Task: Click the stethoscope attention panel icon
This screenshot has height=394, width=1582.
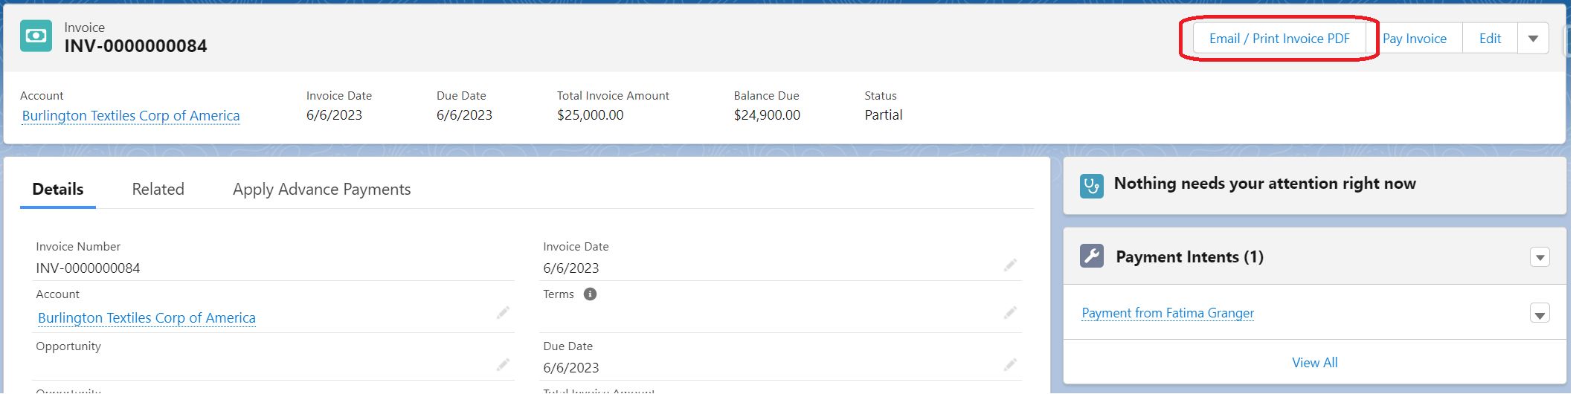Action: point(1091,185)
